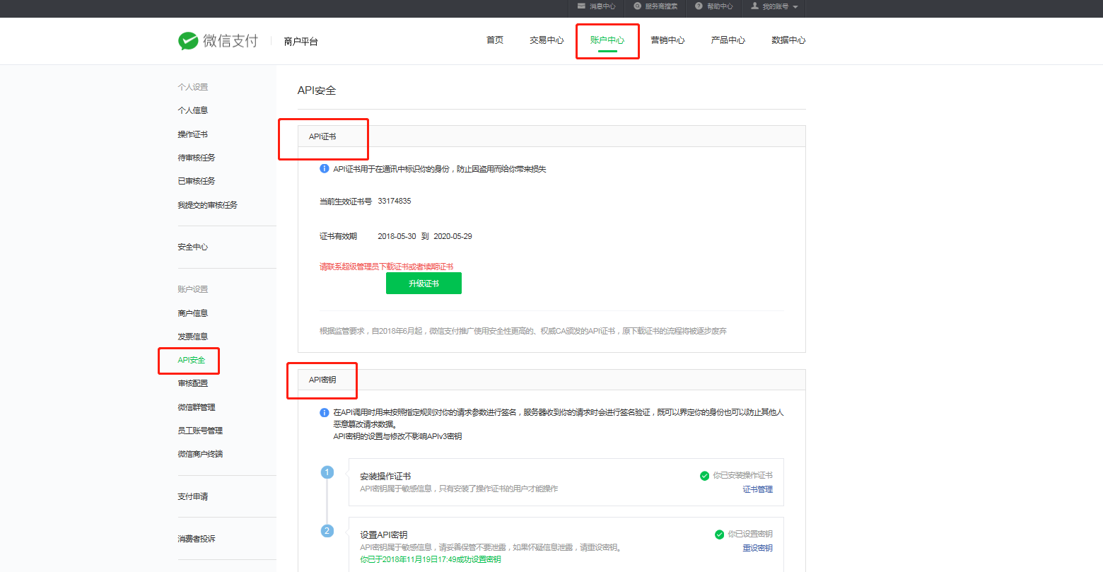Click the green 升级证书 button
This screenshot has width=1103, height=572.
click(424, 284)
